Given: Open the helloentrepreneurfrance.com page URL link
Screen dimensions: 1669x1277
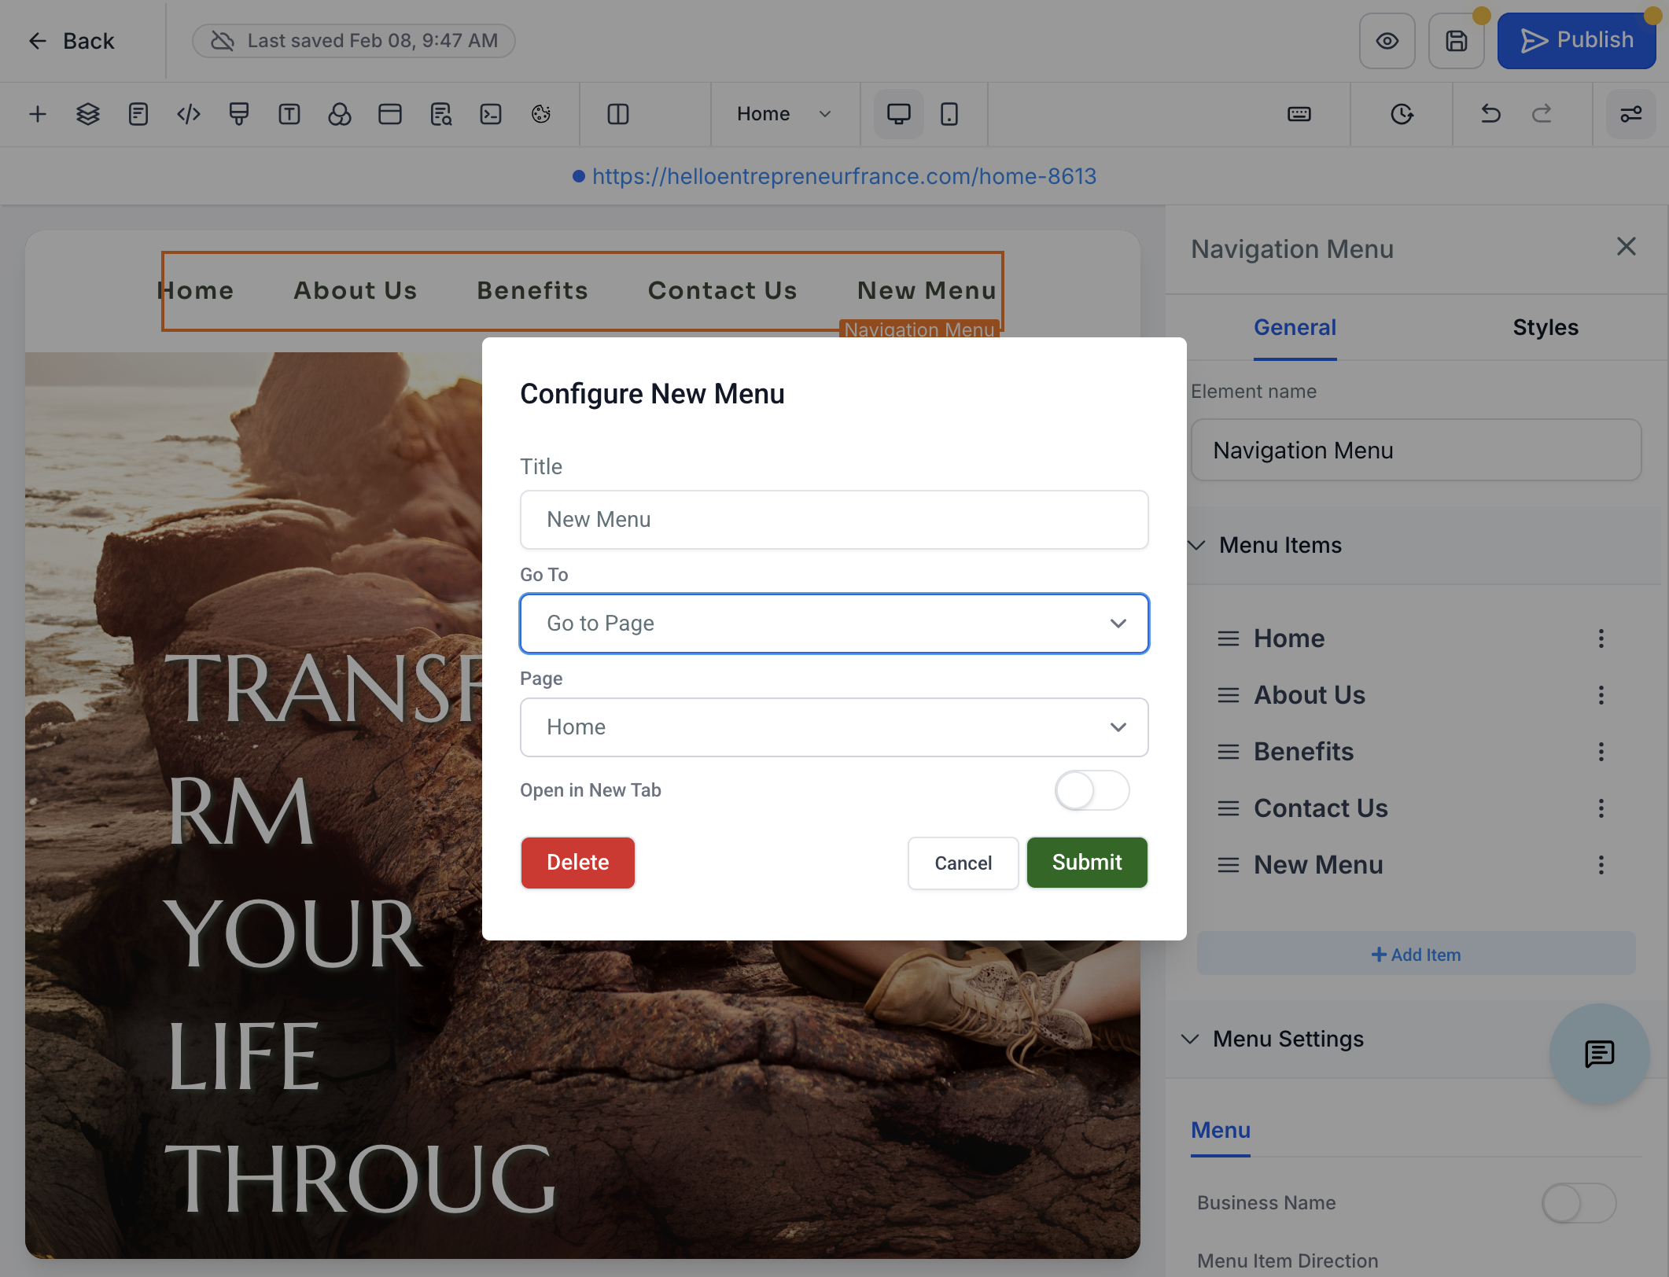Looking at the screenshot, I should tap(844, 176).
